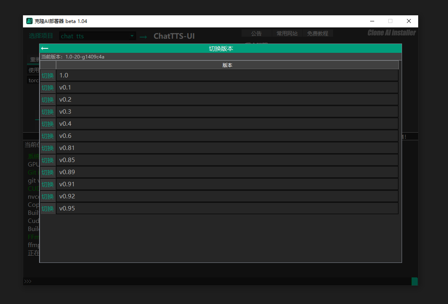Switch to version v0.1 with its 切换 button
The width and height of the screenshot is (448, 304).
48,87
